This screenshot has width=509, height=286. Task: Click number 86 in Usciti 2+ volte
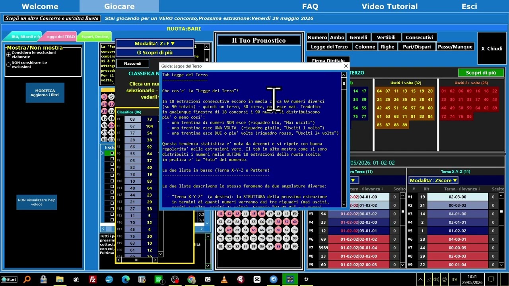pyautogui.click(x=469, y=116)
